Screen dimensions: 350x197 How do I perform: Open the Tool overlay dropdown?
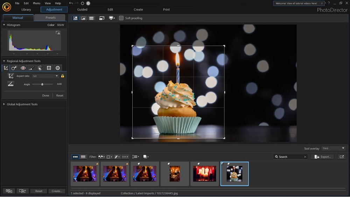tap(333, 148)
